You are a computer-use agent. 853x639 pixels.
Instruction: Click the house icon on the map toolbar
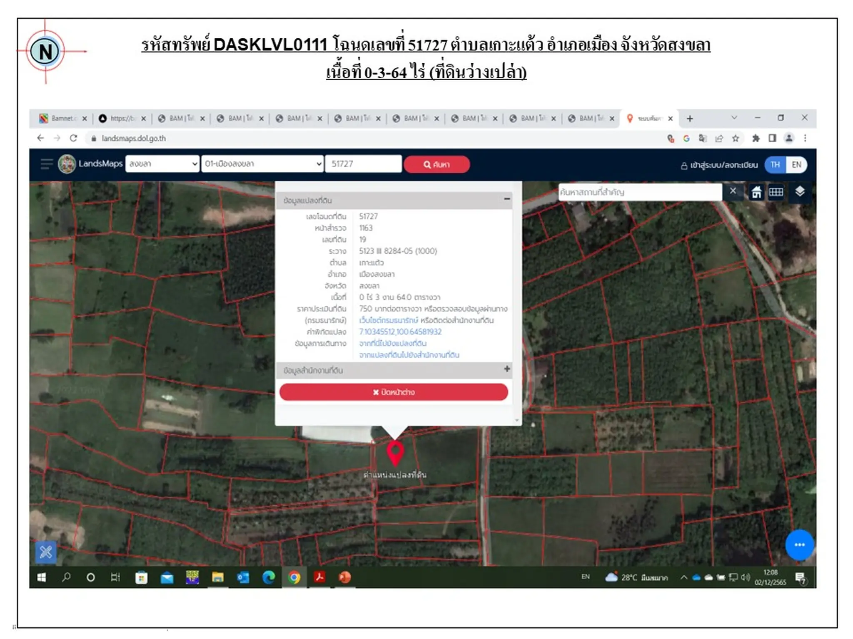point(756,192)
